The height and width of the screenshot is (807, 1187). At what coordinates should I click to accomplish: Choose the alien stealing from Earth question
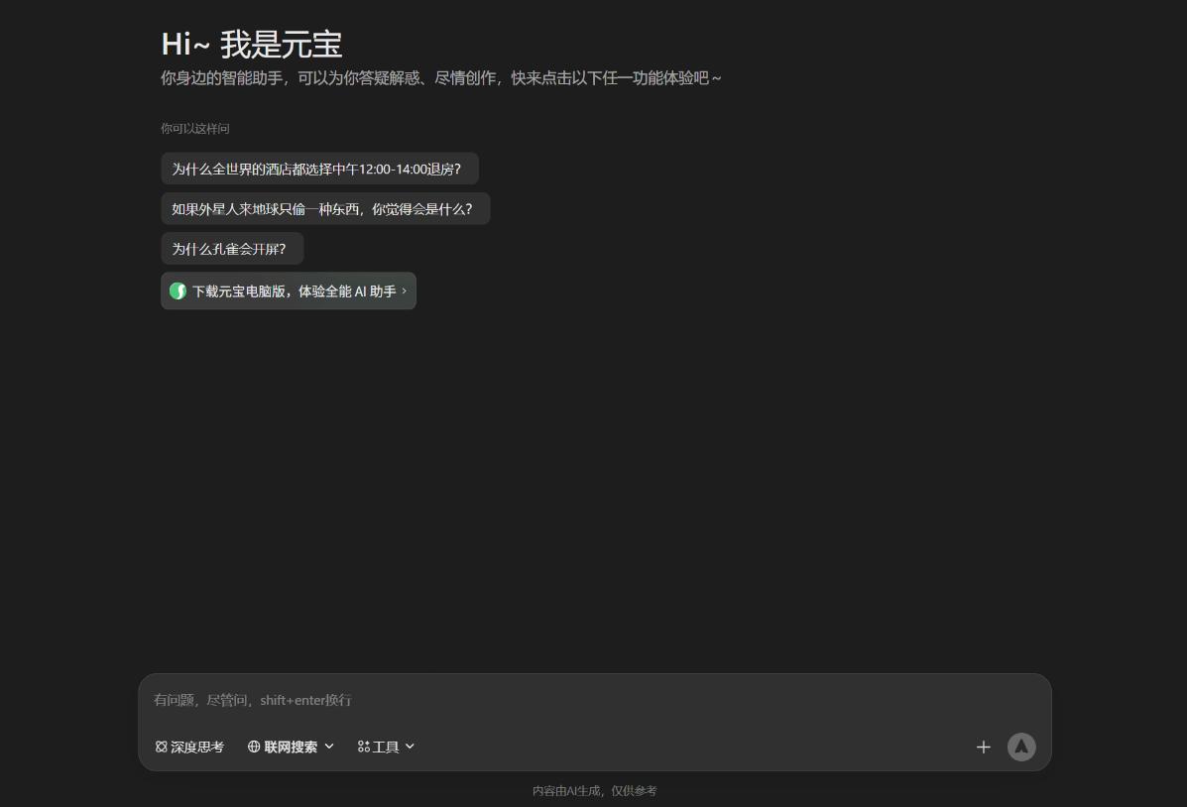[324, 209]
